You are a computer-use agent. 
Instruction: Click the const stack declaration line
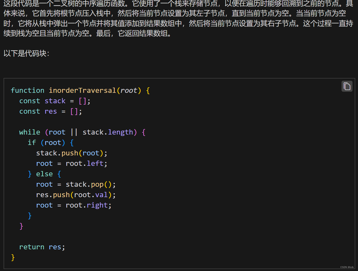tap(54, 101)
